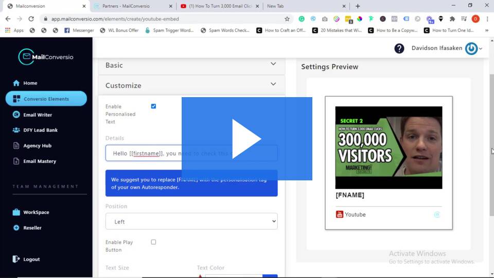Viewport: 494px width, 278px height.
Task: Show more bookmarks chevron
Action: point(487,30)
